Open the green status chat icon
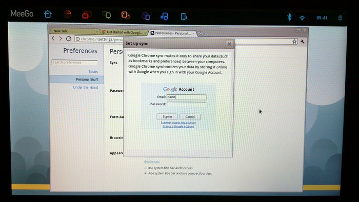The height and width of the screenshot is (202, 359). pyautogui.click(x=107, y=15)
